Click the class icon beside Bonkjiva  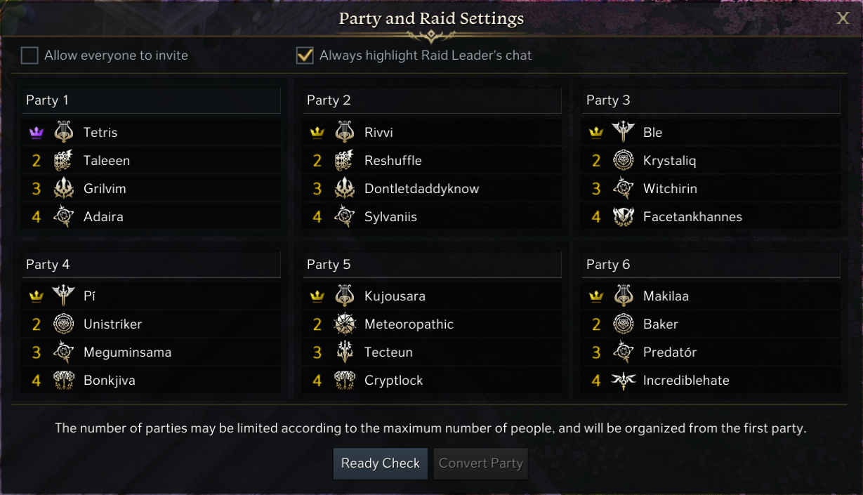pyautogui.click(x=64, y=381)
